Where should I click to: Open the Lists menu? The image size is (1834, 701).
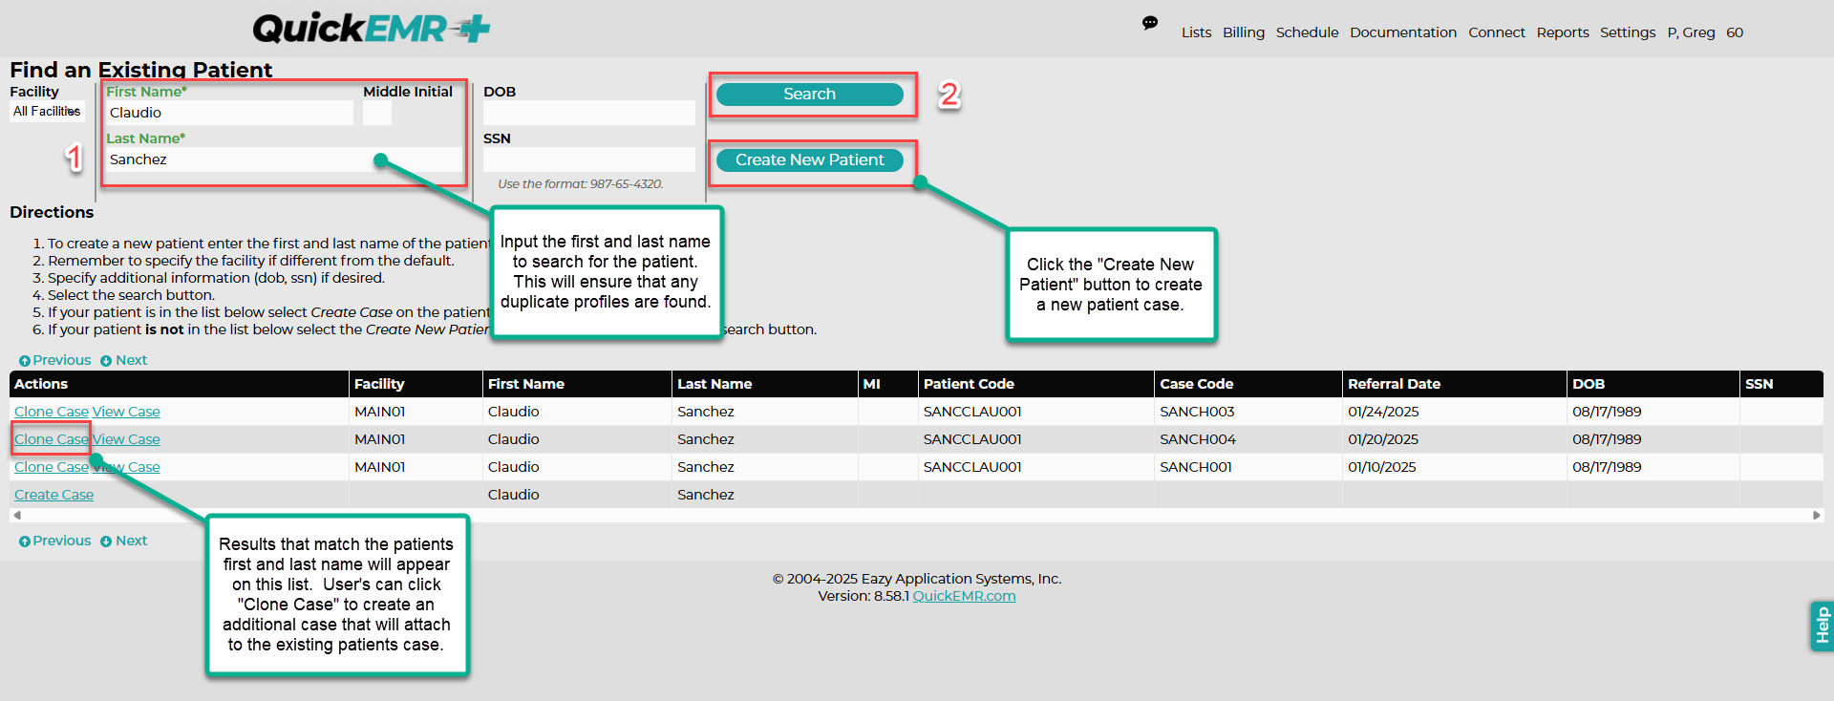point(1196,32)
